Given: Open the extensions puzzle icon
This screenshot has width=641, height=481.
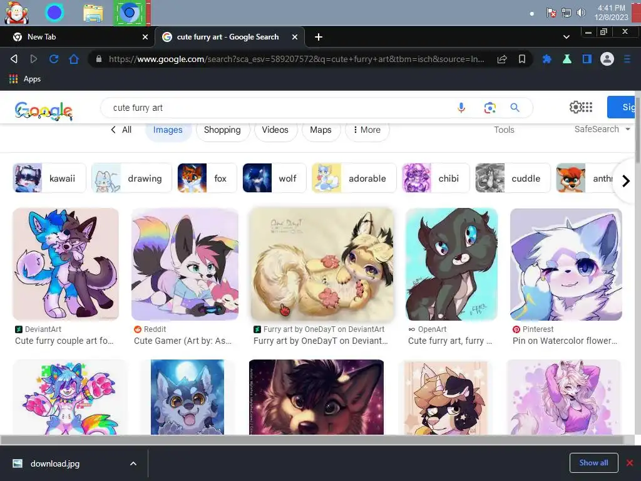Looking at the screenshot, I should pyautogui.click(x=546, y=59).
